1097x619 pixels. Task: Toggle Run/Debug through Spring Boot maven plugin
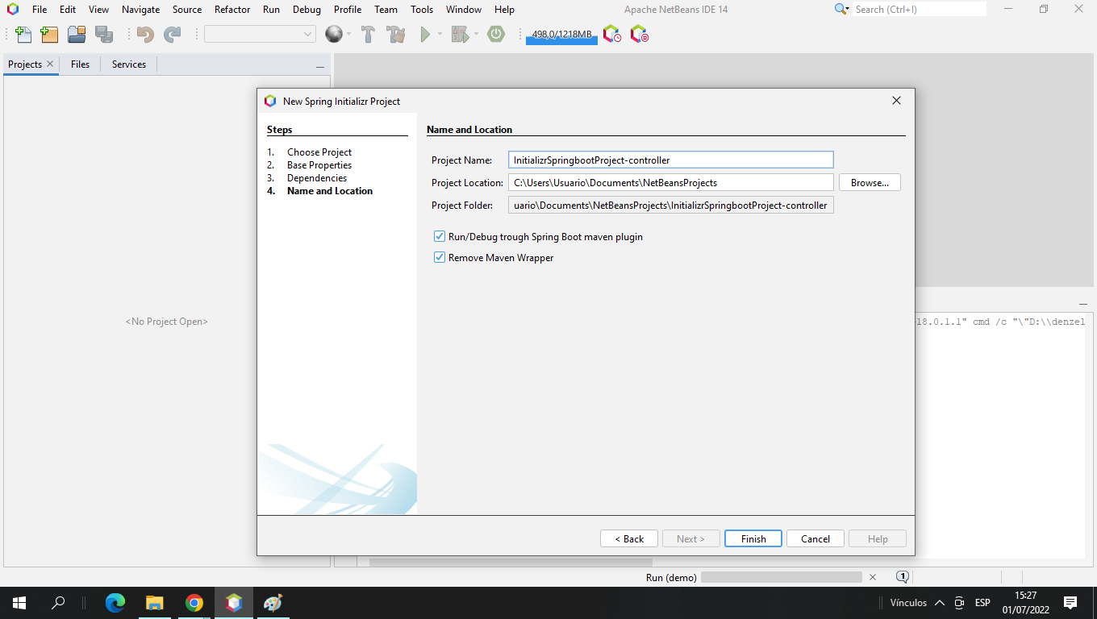click(440, 237)
